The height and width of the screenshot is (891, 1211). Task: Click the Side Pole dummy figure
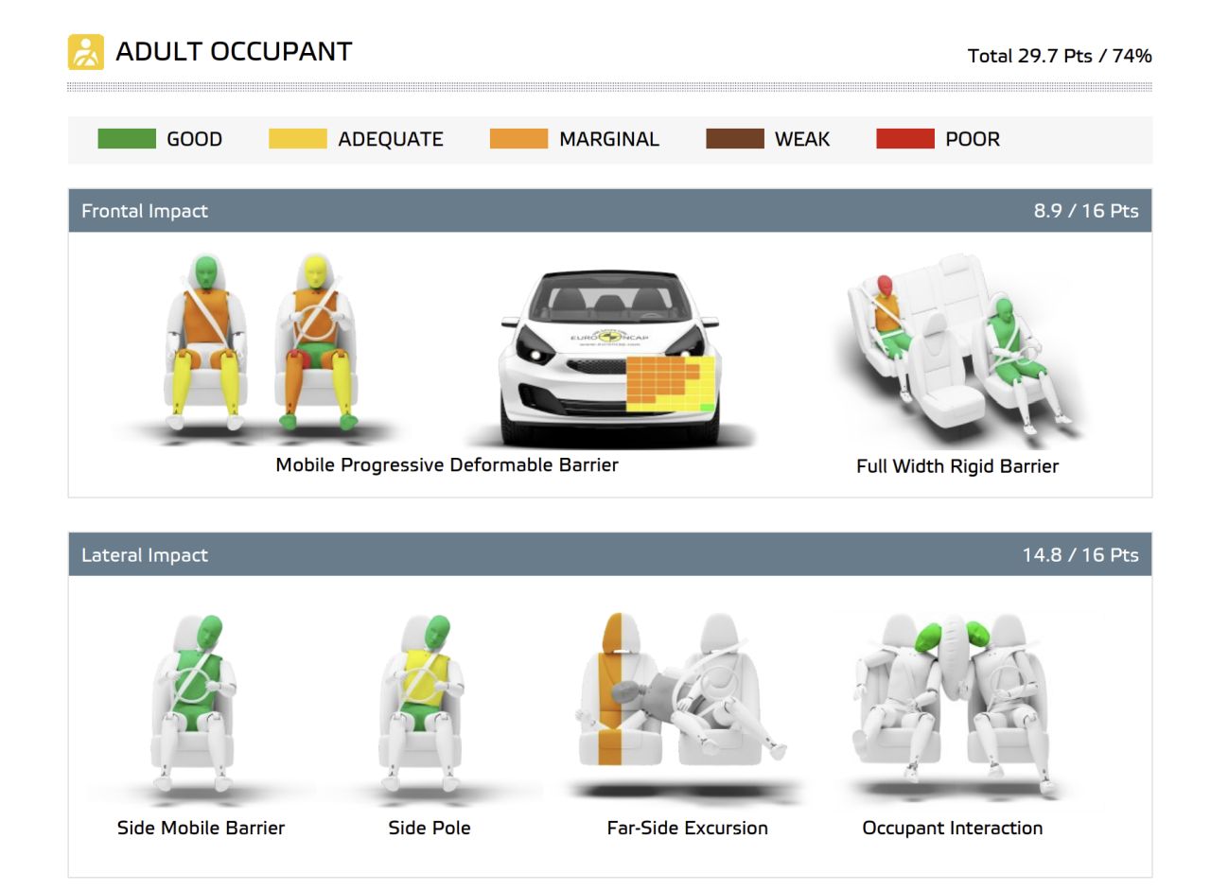(x=424, y=705)
